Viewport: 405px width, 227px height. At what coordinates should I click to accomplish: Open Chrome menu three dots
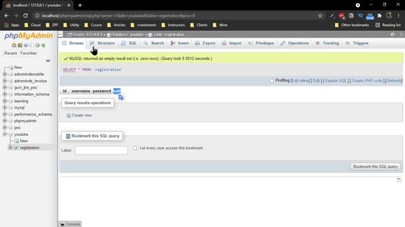(x=399, y=16)
